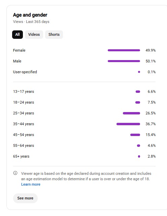Open the Learn more link
The height and width of the screenshot is (216, 167).
pos(31,184)
